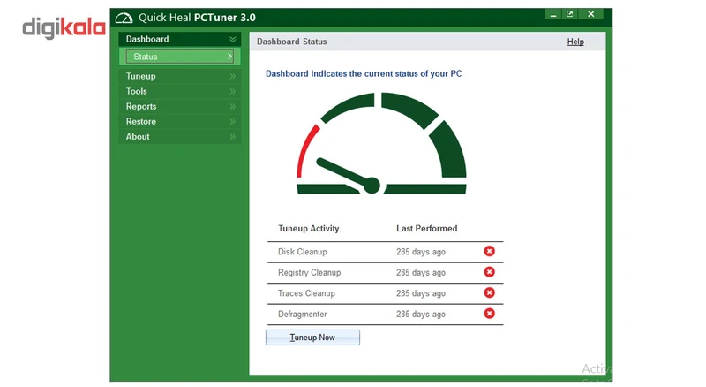Screen dimensions: 706x387
Task: Select the Disk Cleanup activity row
Action: [x=303, y=252]
